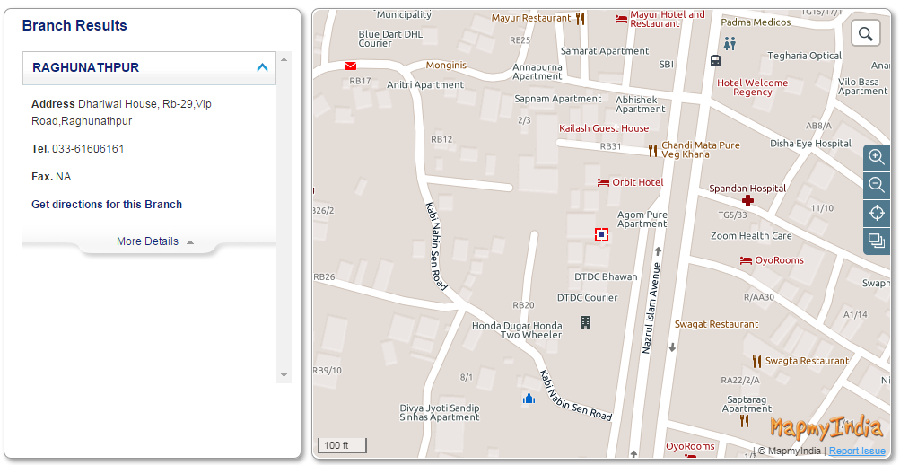Viewport: 900px width, 465px height.
Task: Click the results list scroll down arrow
Action: pos(284,375)
